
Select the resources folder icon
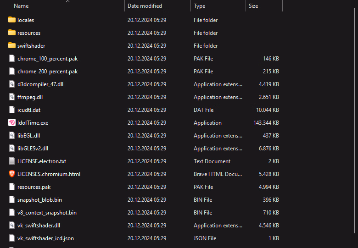coord(12,33)
